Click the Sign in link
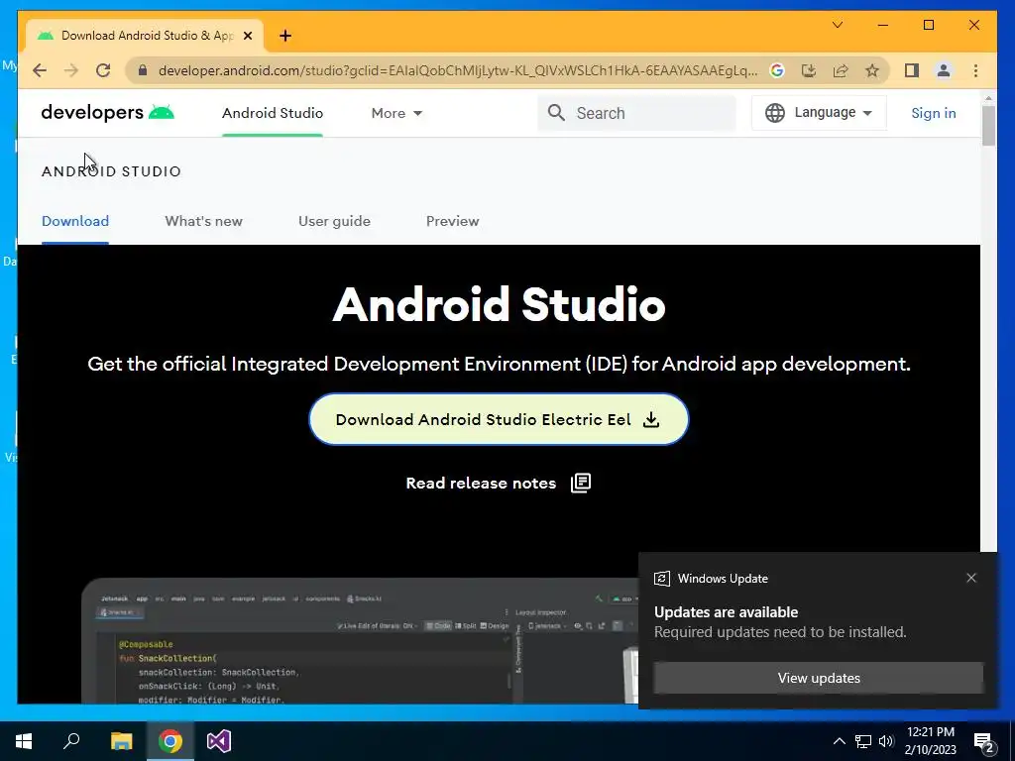The height and width of the screenshot is (761, 1015). coord(933,113)
